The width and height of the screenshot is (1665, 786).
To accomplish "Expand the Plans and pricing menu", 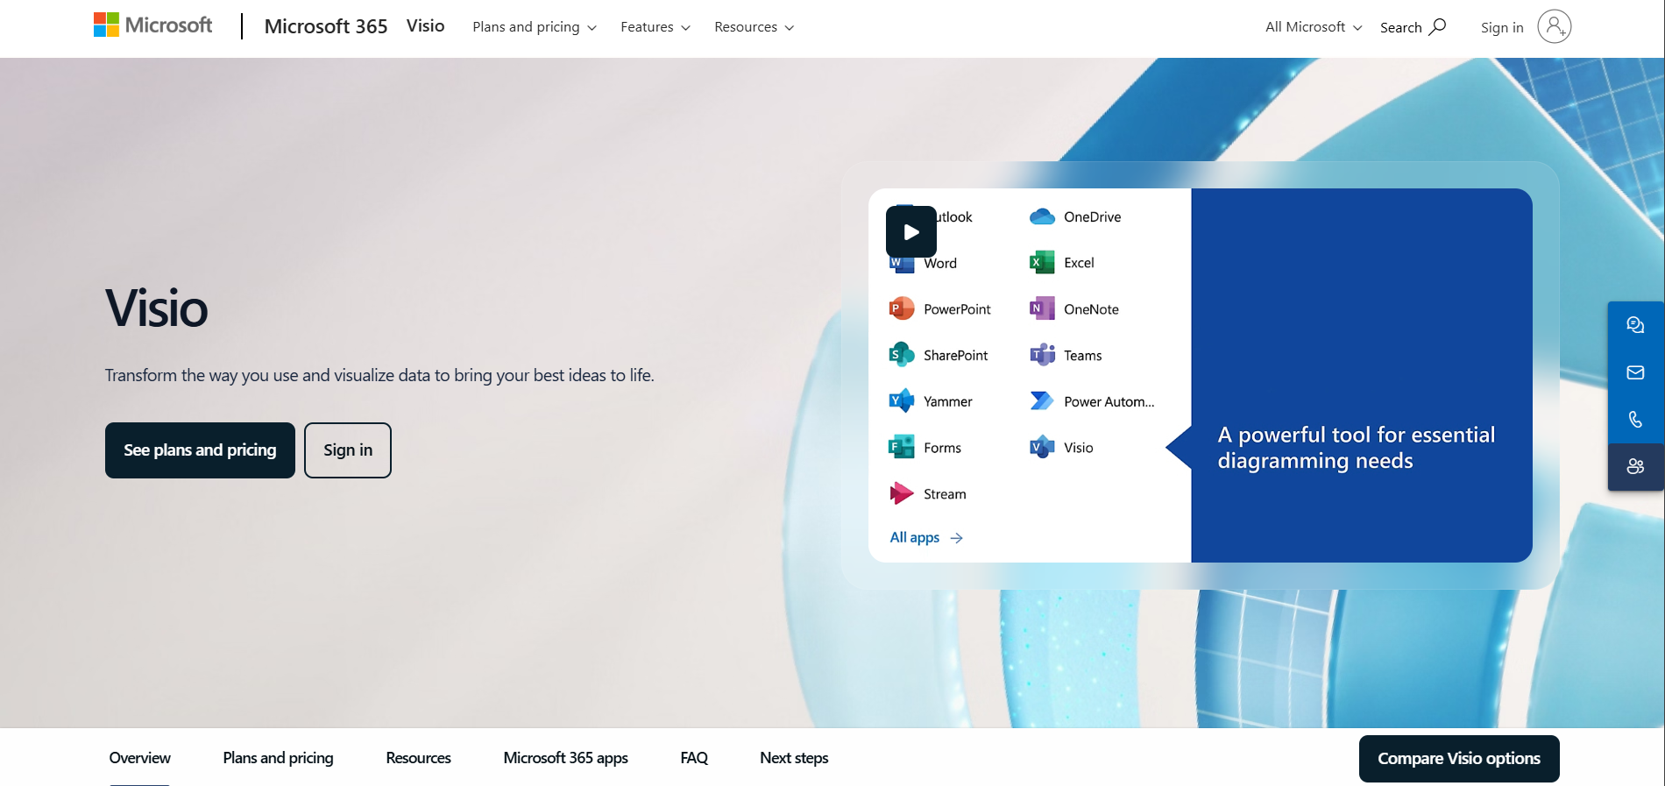I will point(535,27).
